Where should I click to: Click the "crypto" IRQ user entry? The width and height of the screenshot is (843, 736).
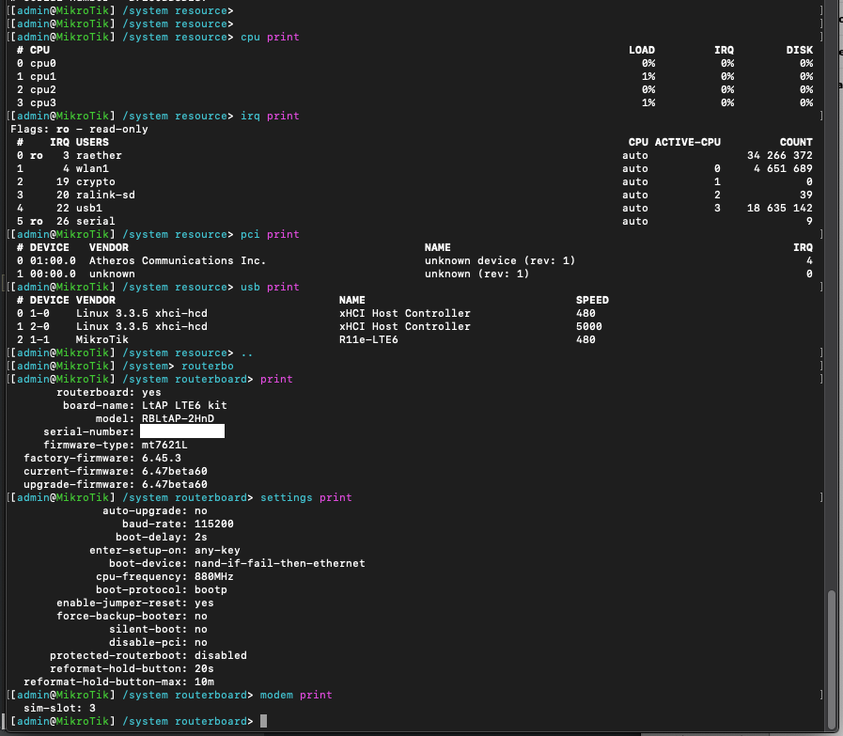click(96, 181)
